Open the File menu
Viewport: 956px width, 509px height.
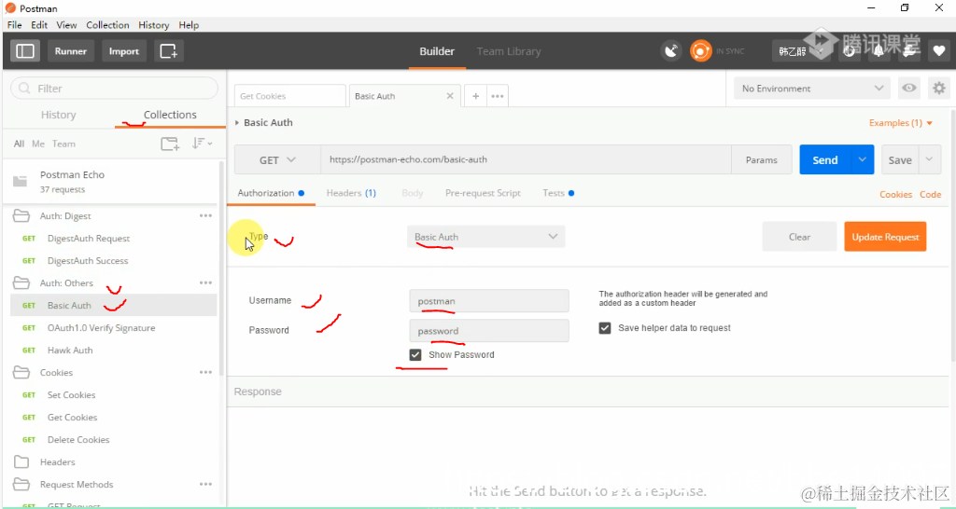pos(15,25)
